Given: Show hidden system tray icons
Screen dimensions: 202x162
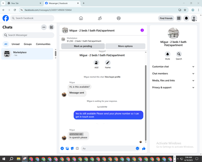Looking at the screenshot, I should coord(178,159).
